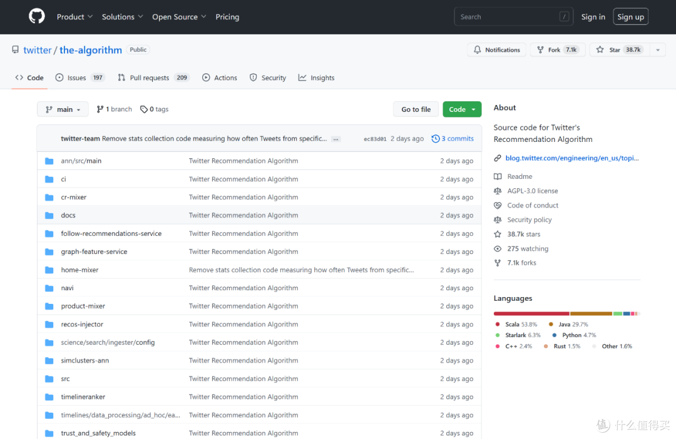Click the scales icon beside AGPL-3.0 license
The width and height of the screenshot is (676, 439).
(x=498, y=191)
